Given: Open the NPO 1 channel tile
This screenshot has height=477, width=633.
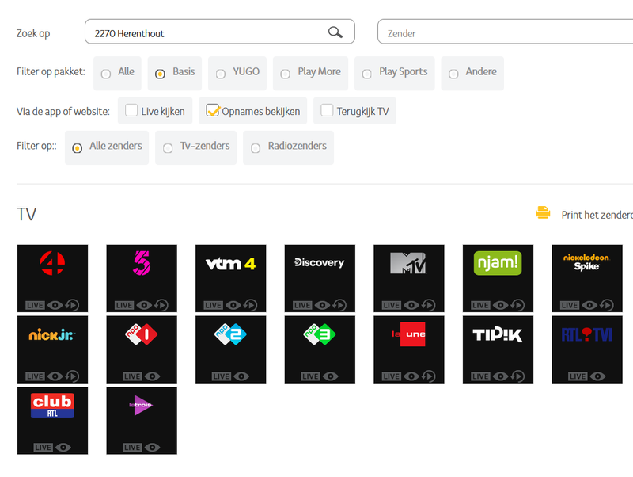Looking at the screenshot, I should [141, 349].
